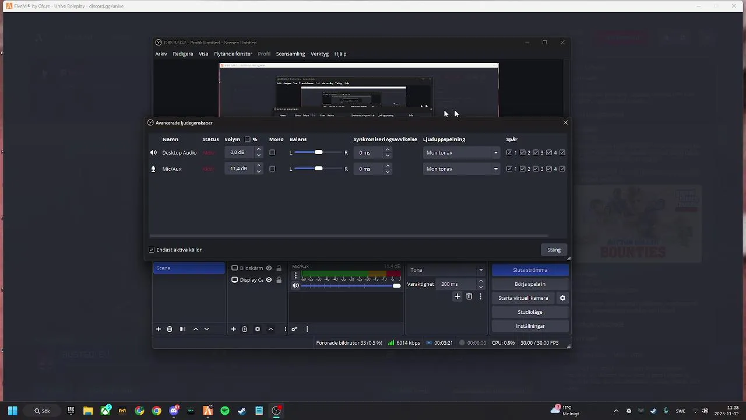Open the Tona transition dropdown
The height and width of the screenshot is (420, 746).
[x=446, y=270]
